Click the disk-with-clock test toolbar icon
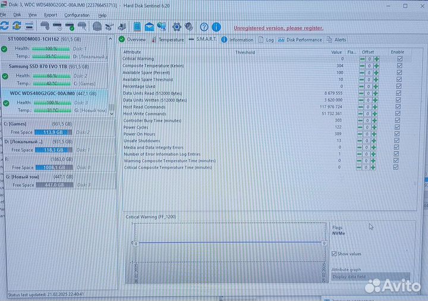The image size is (428, 301). tap(57, 27)
